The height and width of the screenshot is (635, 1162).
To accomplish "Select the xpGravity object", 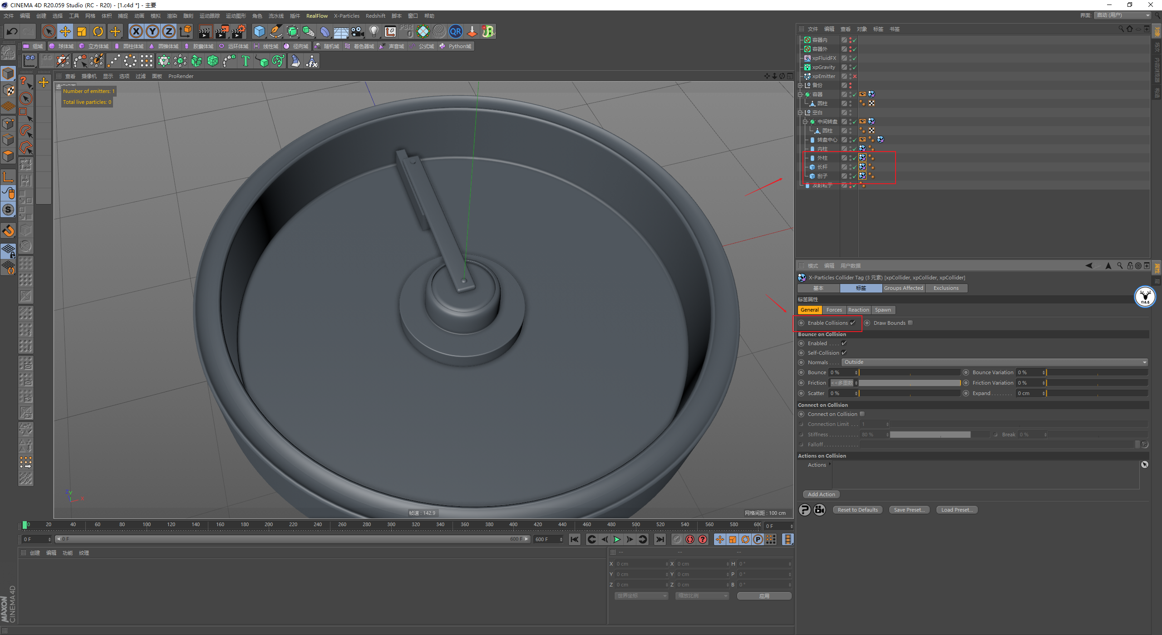I will pyautogui.click(x=823, y=67).
